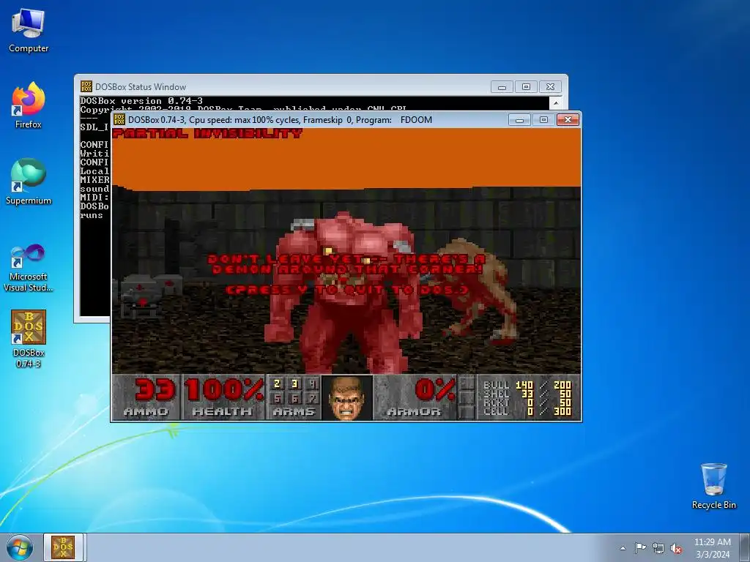Click 'DOSBox version 0.74-3' line in Status Window
Viewport: 750px width, 562px height.
coord(141,101)
